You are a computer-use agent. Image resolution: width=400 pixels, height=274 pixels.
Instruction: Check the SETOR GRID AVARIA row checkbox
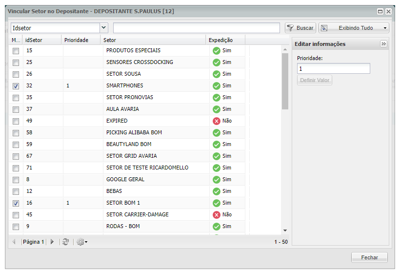point(16,156)
